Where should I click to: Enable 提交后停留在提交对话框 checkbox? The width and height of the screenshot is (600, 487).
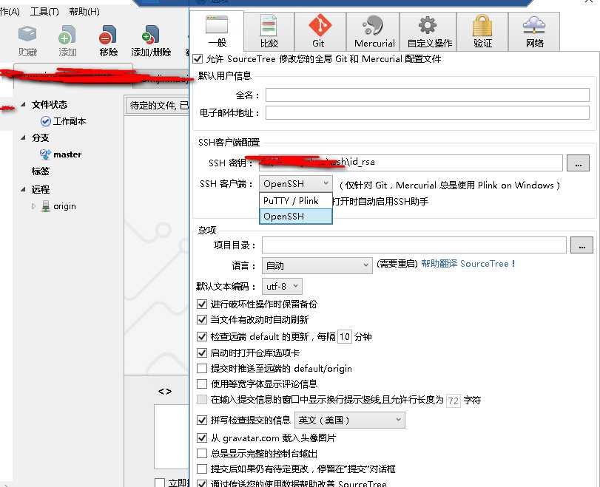click(202, 469)
